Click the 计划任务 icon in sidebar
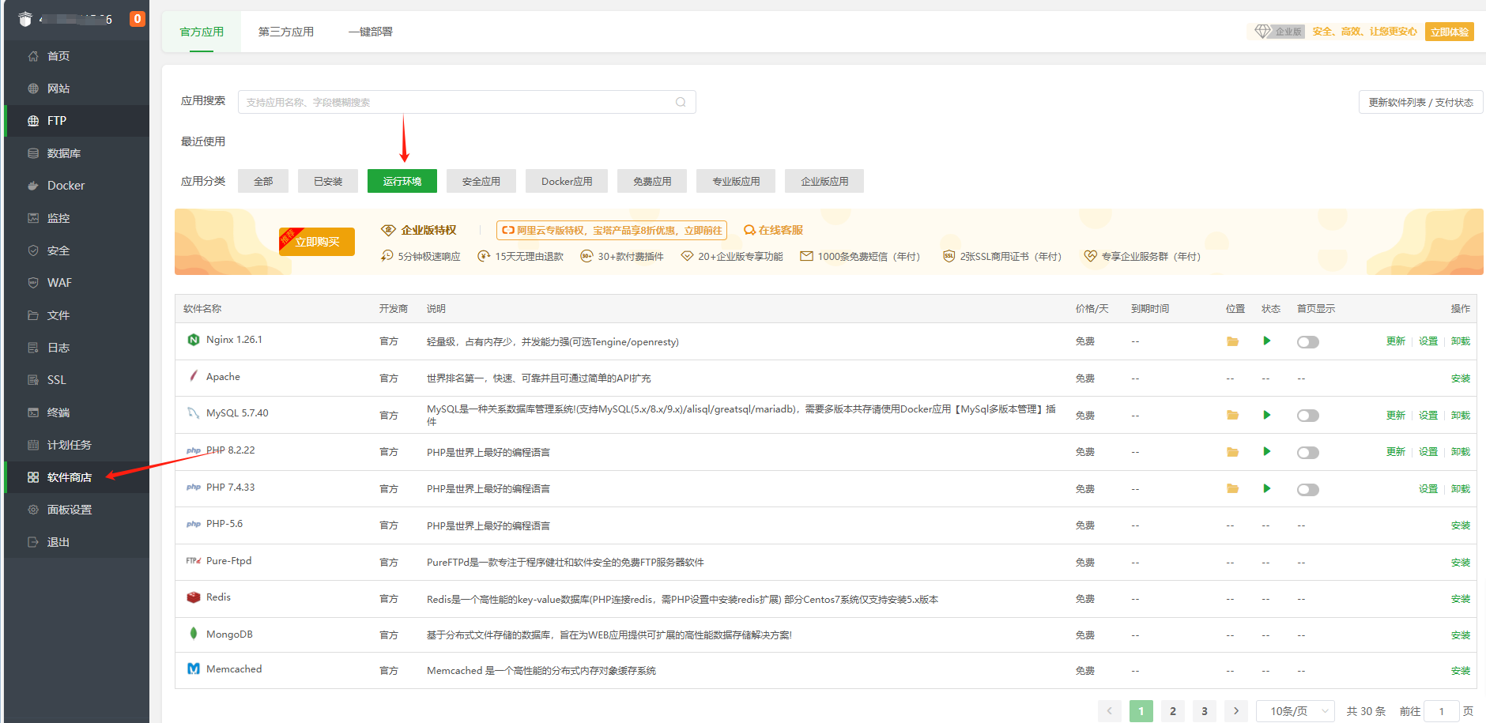This screenshot has height=723, width=1486. pos(33,445)
